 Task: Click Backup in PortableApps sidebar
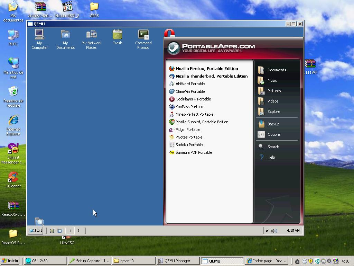pos(273,124)
